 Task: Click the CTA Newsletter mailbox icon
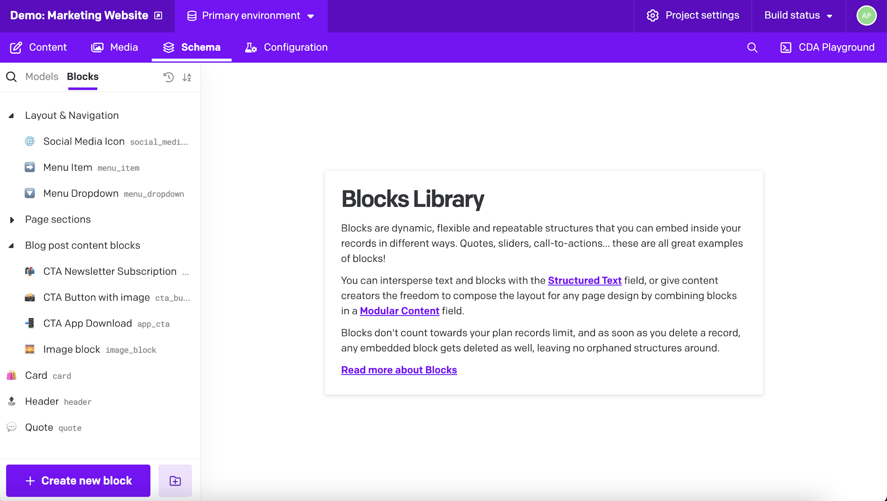30,271
